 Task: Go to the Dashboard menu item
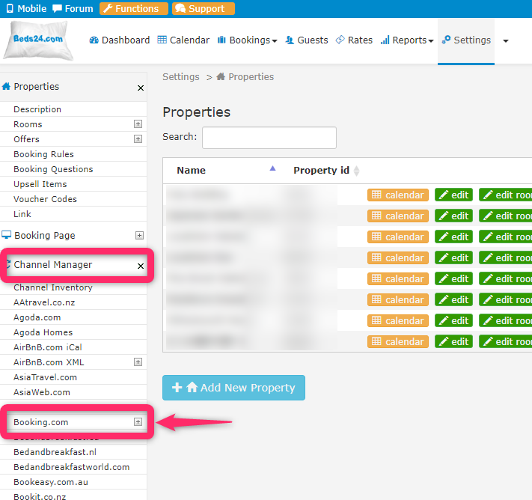[x=120, y=40]
